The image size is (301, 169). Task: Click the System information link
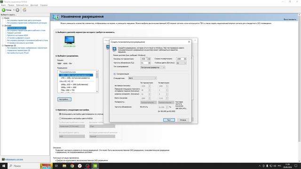coord(14,160)
